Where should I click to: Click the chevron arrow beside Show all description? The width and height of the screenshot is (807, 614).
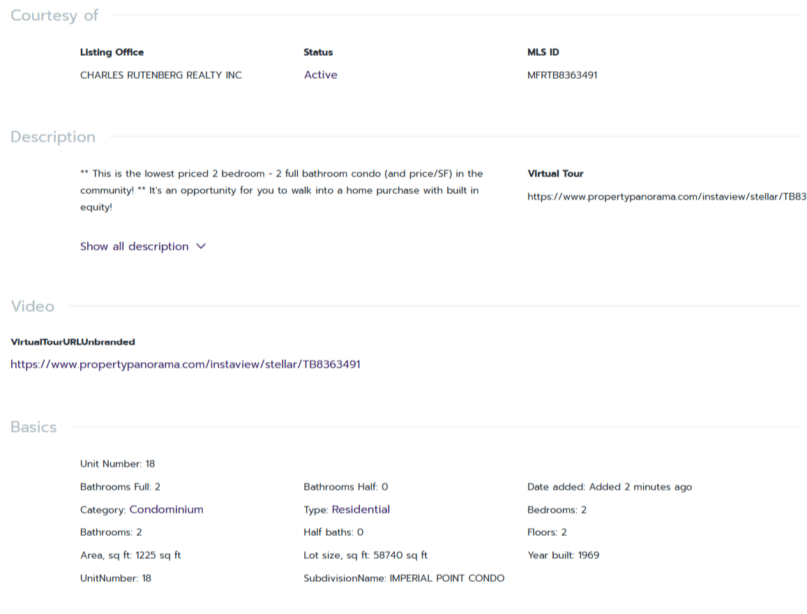pyautogui.click(x=201, y=246)
